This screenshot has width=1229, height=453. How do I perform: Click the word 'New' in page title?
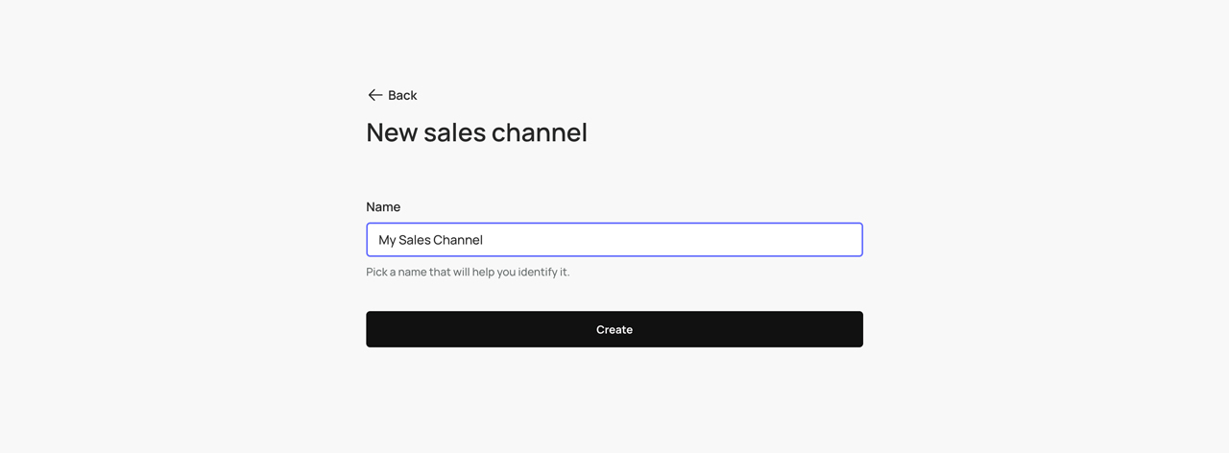click(x=392, y=132)
